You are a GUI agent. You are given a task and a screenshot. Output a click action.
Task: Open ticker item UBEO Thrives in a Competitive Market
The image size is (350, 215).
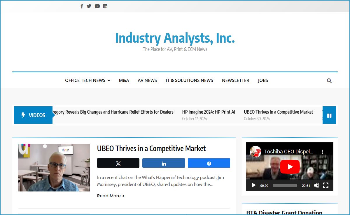(279, 112)
